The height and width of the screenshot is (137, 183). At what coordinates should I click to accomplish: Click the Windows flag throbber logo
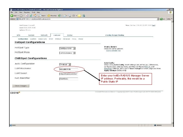171,12
